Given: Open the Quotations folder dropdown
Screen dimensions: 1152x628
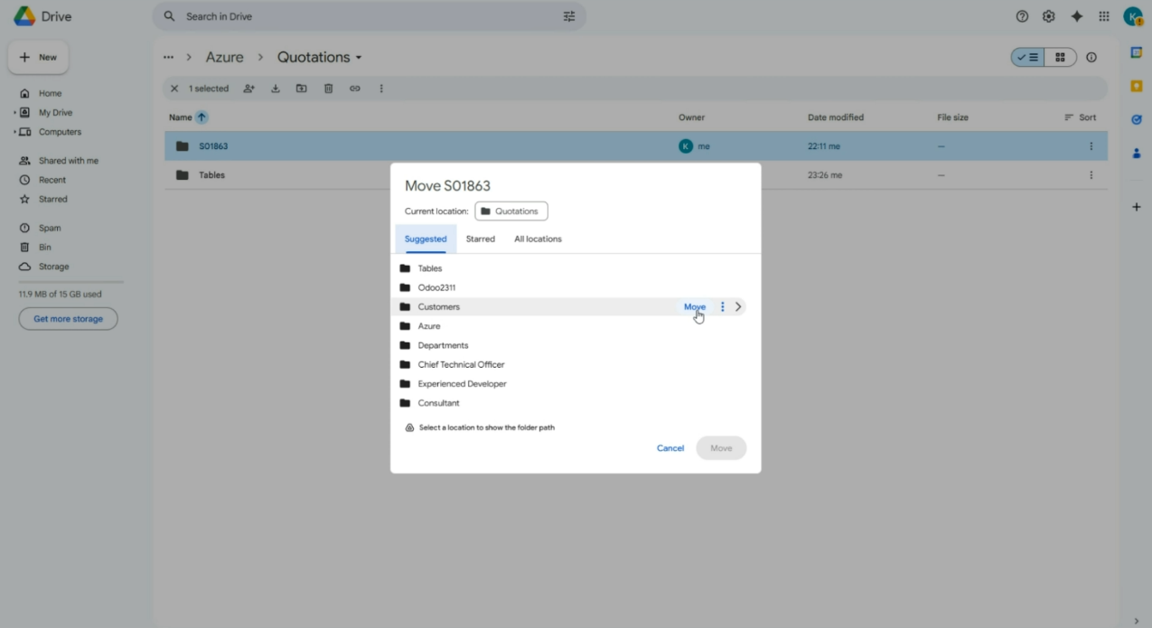Looking at the screenshot, I should pos(359,58).
